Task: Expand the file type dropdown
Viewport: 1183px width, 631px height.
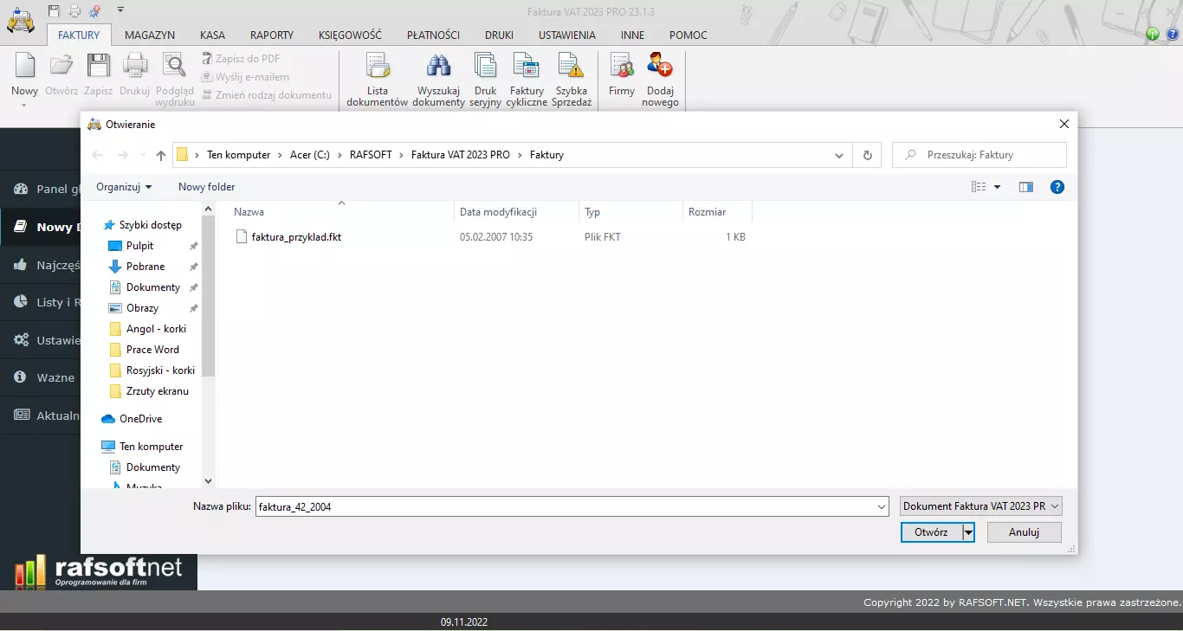Action: pos(980,506)
